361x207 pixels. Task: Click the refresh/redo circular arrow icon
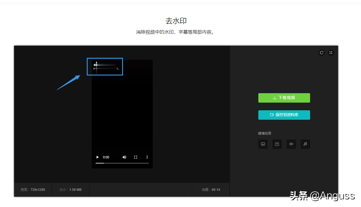322,53
